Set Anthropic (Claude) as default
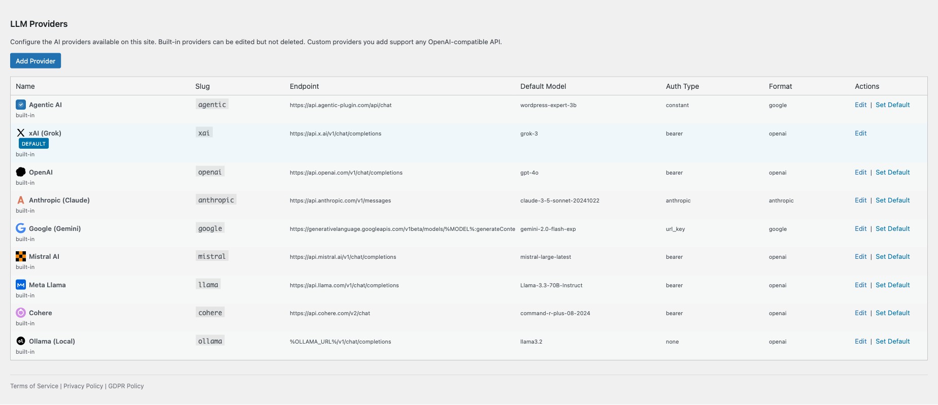This screenshot has width=938, height=405. (892, 200)
